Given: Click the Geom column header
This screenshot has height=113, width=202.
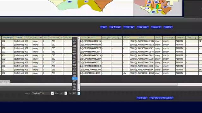Looking at the screenshot, I should pyautogui.click(x=19, y=38).
